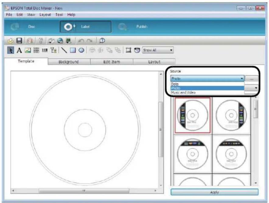Open the File menu
This screenshot has width=269, height=203.
(9, 15)
